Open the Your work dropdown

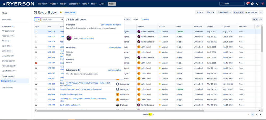tap(42, 4)
